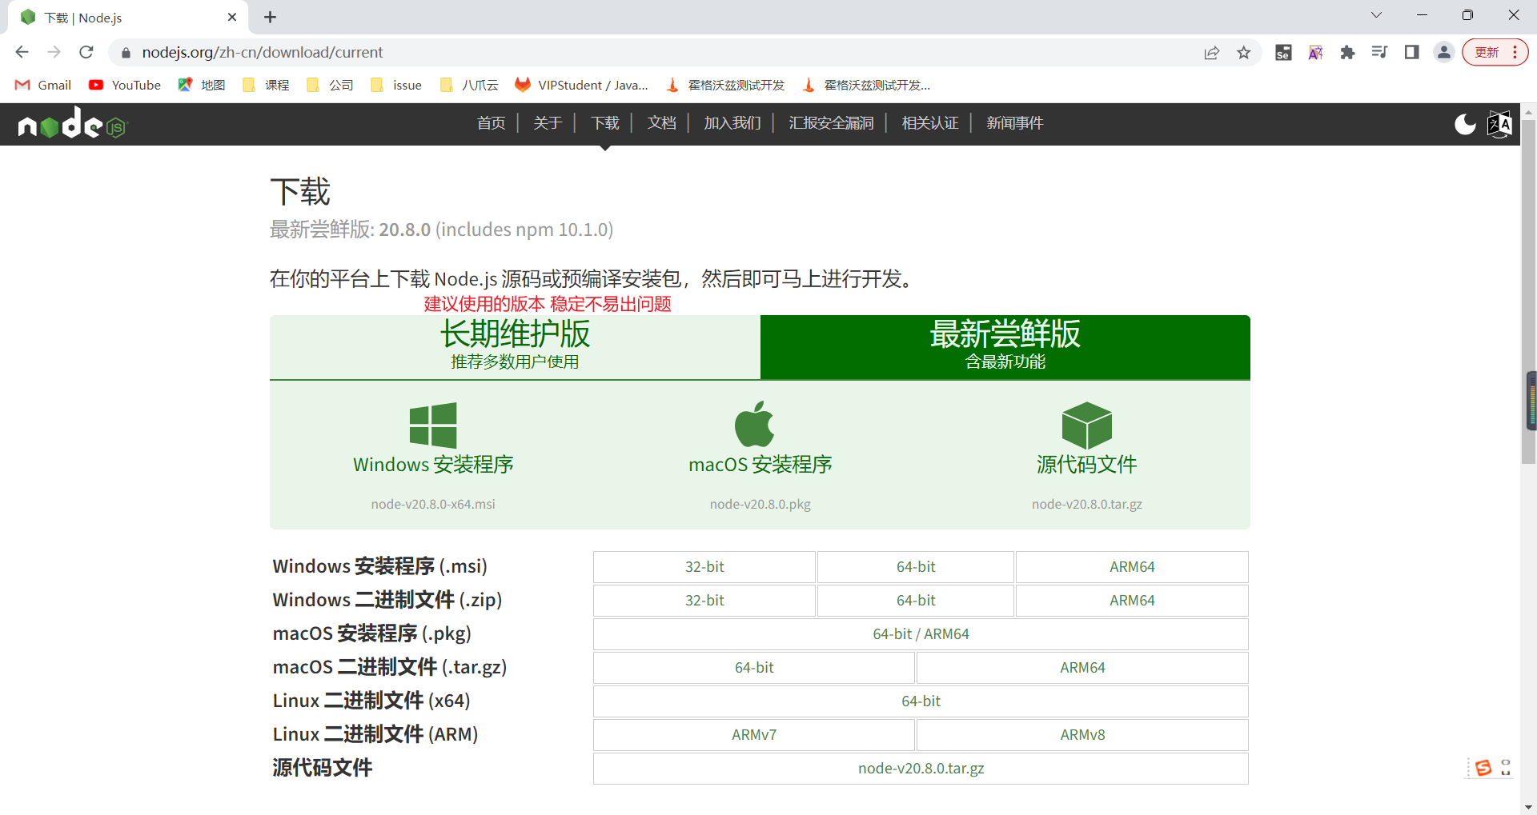Bookmark this page with the star icon
The width and height of the screenshot is (1537, 815).
(1243, 53)
